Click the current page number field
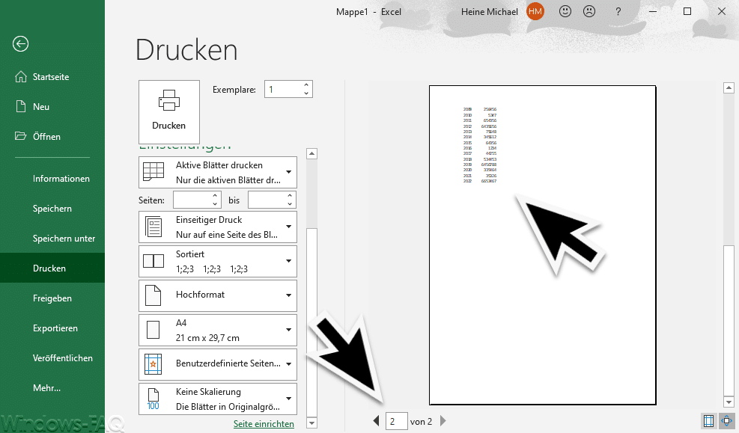The height and width of the screenshot is (433, 739). pos(396,421)
